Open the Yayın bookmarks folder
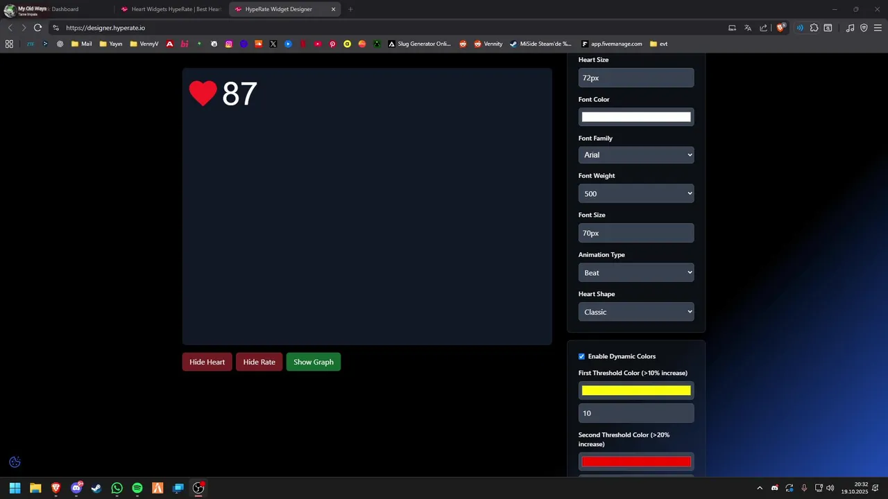The width and height of the screenshot is (888, 499). pos(110,44)
